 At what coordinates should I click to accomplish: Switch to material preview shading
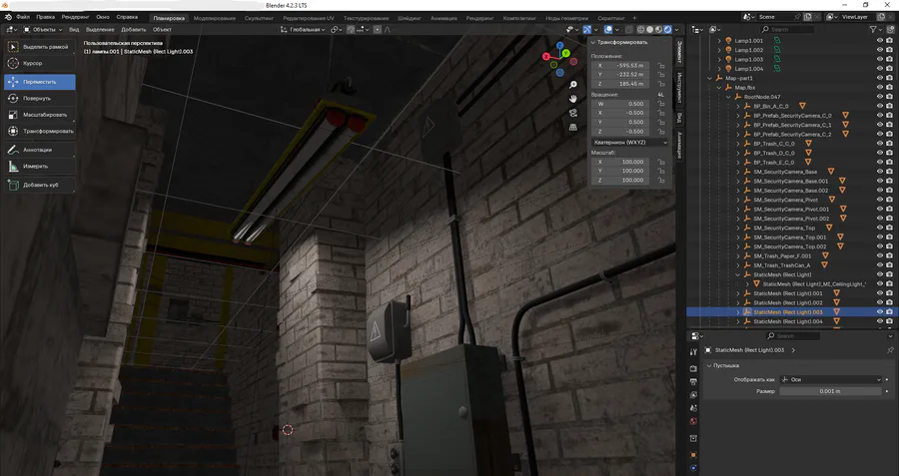point(659,29)
